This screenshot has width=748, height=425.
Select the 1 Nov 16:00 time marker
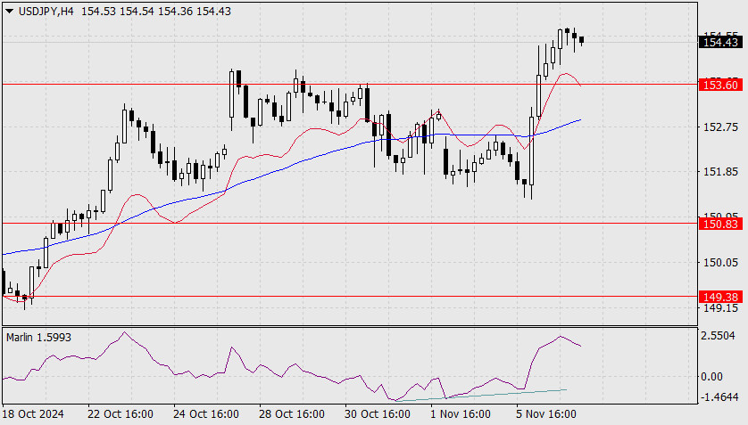pos(461,414)
